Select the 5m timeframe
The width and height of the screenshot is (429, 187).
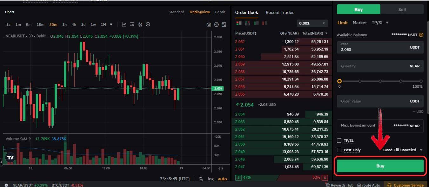(x=29, y=24)
